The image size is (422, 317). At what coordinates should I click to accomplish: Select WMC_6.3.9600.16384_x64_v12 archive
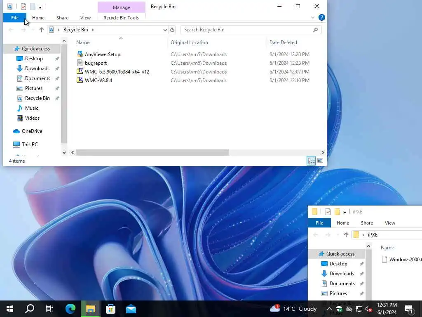tap(117, 72)
